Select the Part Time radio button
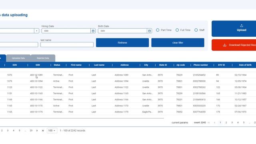The width and height of the screenshot is (256, 144). pos(158,30)
